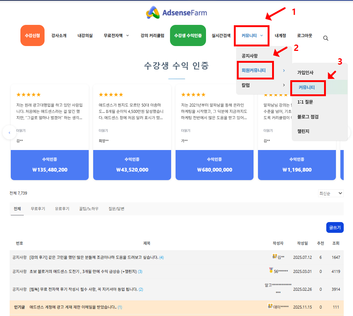Image resolution: width=353 pixels, height=316 pixels.
Task: Select the 전체 tab
Action: coord(17,209)
